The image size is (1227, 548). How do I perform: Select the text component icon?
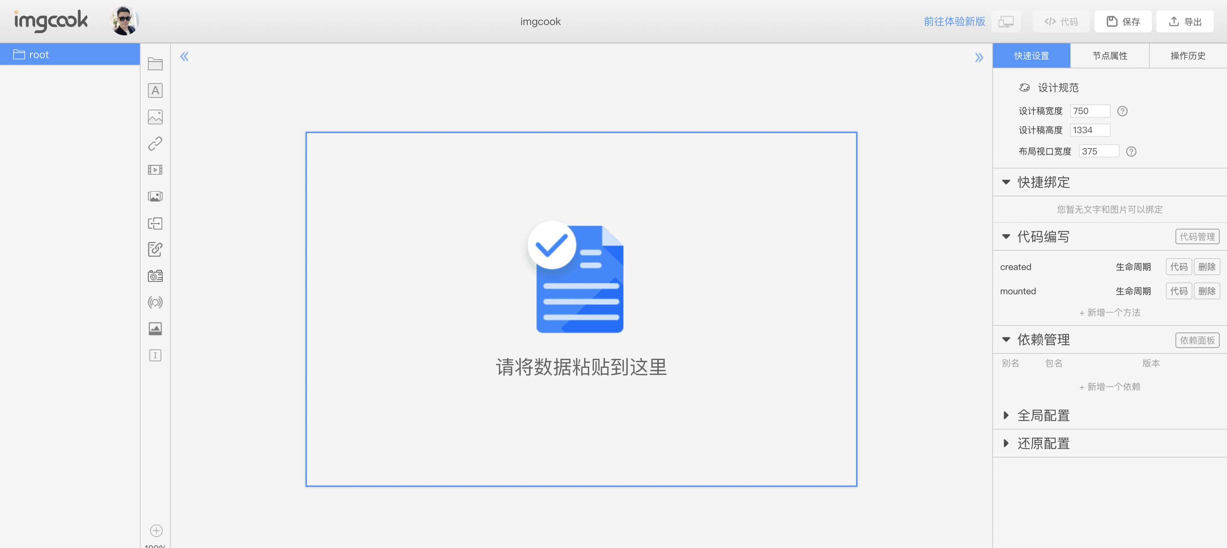[x=155, y=90]
